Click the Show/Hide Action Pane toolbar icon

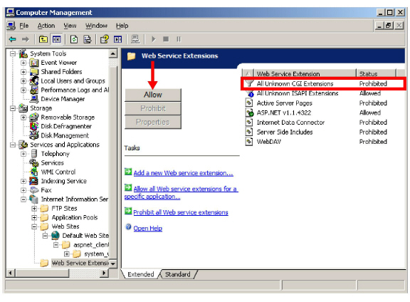117,39
